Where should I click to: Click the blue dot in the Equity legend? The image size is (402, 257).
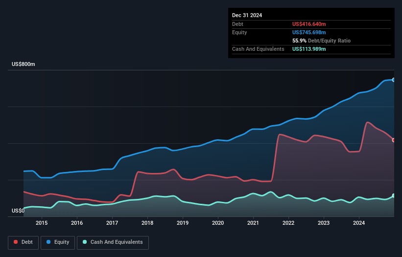click(49, 242)
